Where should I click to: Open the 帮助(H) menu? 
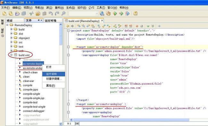tap(124, 8)
